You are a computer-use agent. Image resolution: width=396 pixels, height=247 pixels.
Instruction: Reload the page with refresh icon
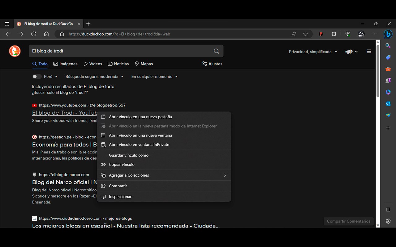[33, 34]
